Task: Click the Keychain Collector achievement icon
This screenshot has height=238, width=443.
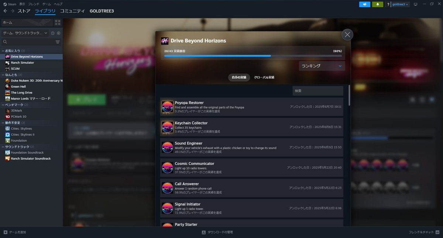Action: pos(168,127)
